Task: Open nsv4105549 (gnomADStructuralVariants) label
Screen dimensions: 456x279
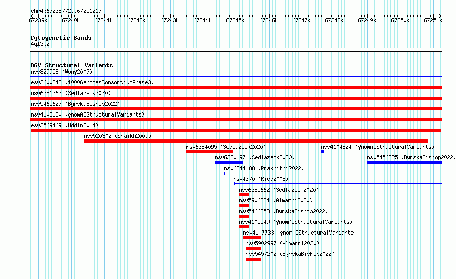Action: 296,222
